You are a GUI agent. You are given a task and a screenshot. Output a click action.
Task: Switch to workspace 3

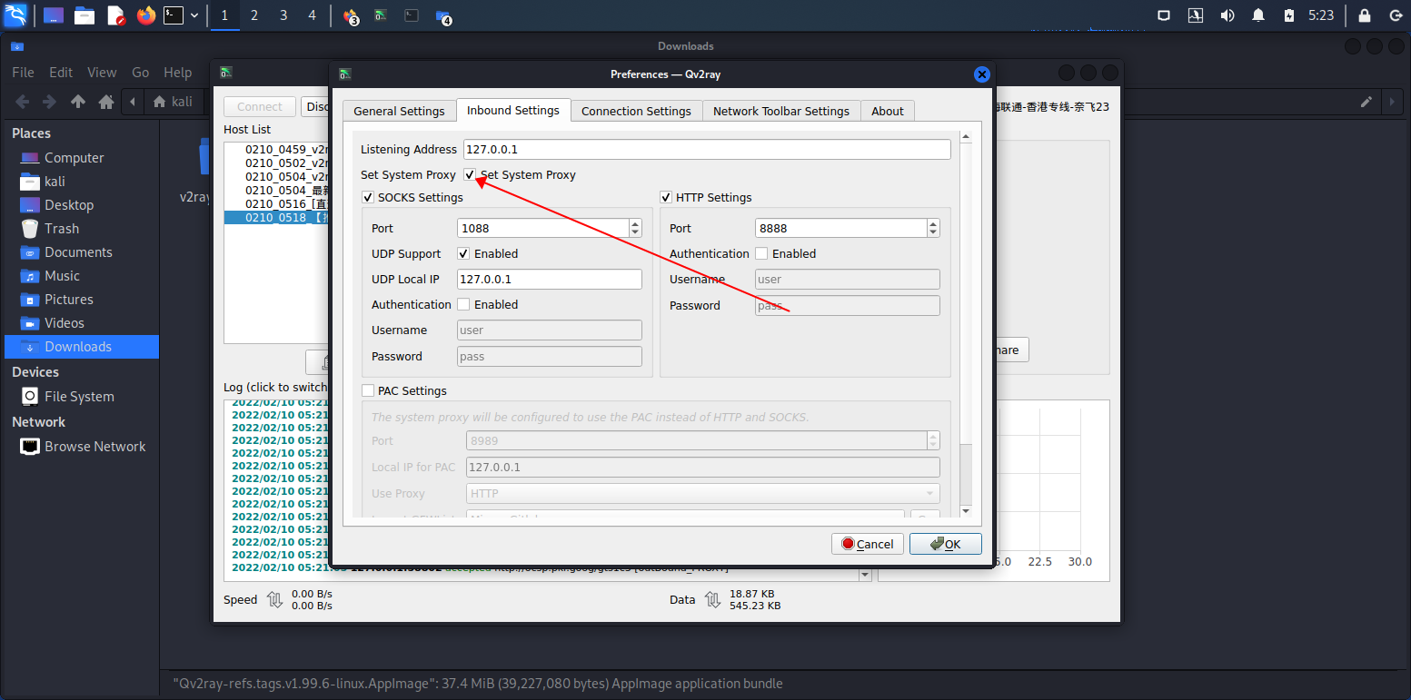[283, 15]
